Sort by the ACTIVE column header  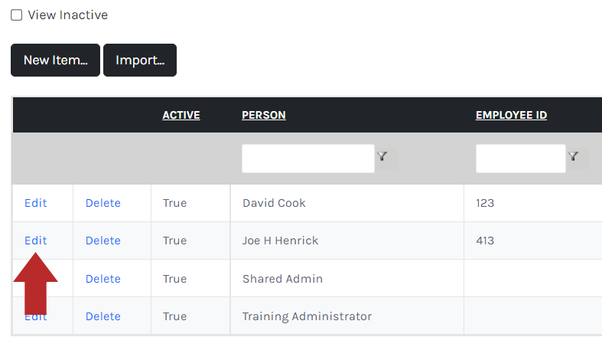[x=181, y=115]
